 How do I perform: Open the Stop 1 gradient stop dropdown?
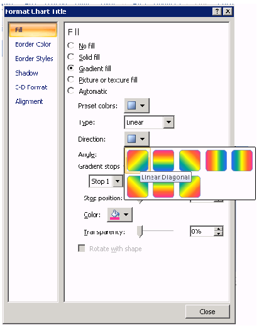(118, 181)
